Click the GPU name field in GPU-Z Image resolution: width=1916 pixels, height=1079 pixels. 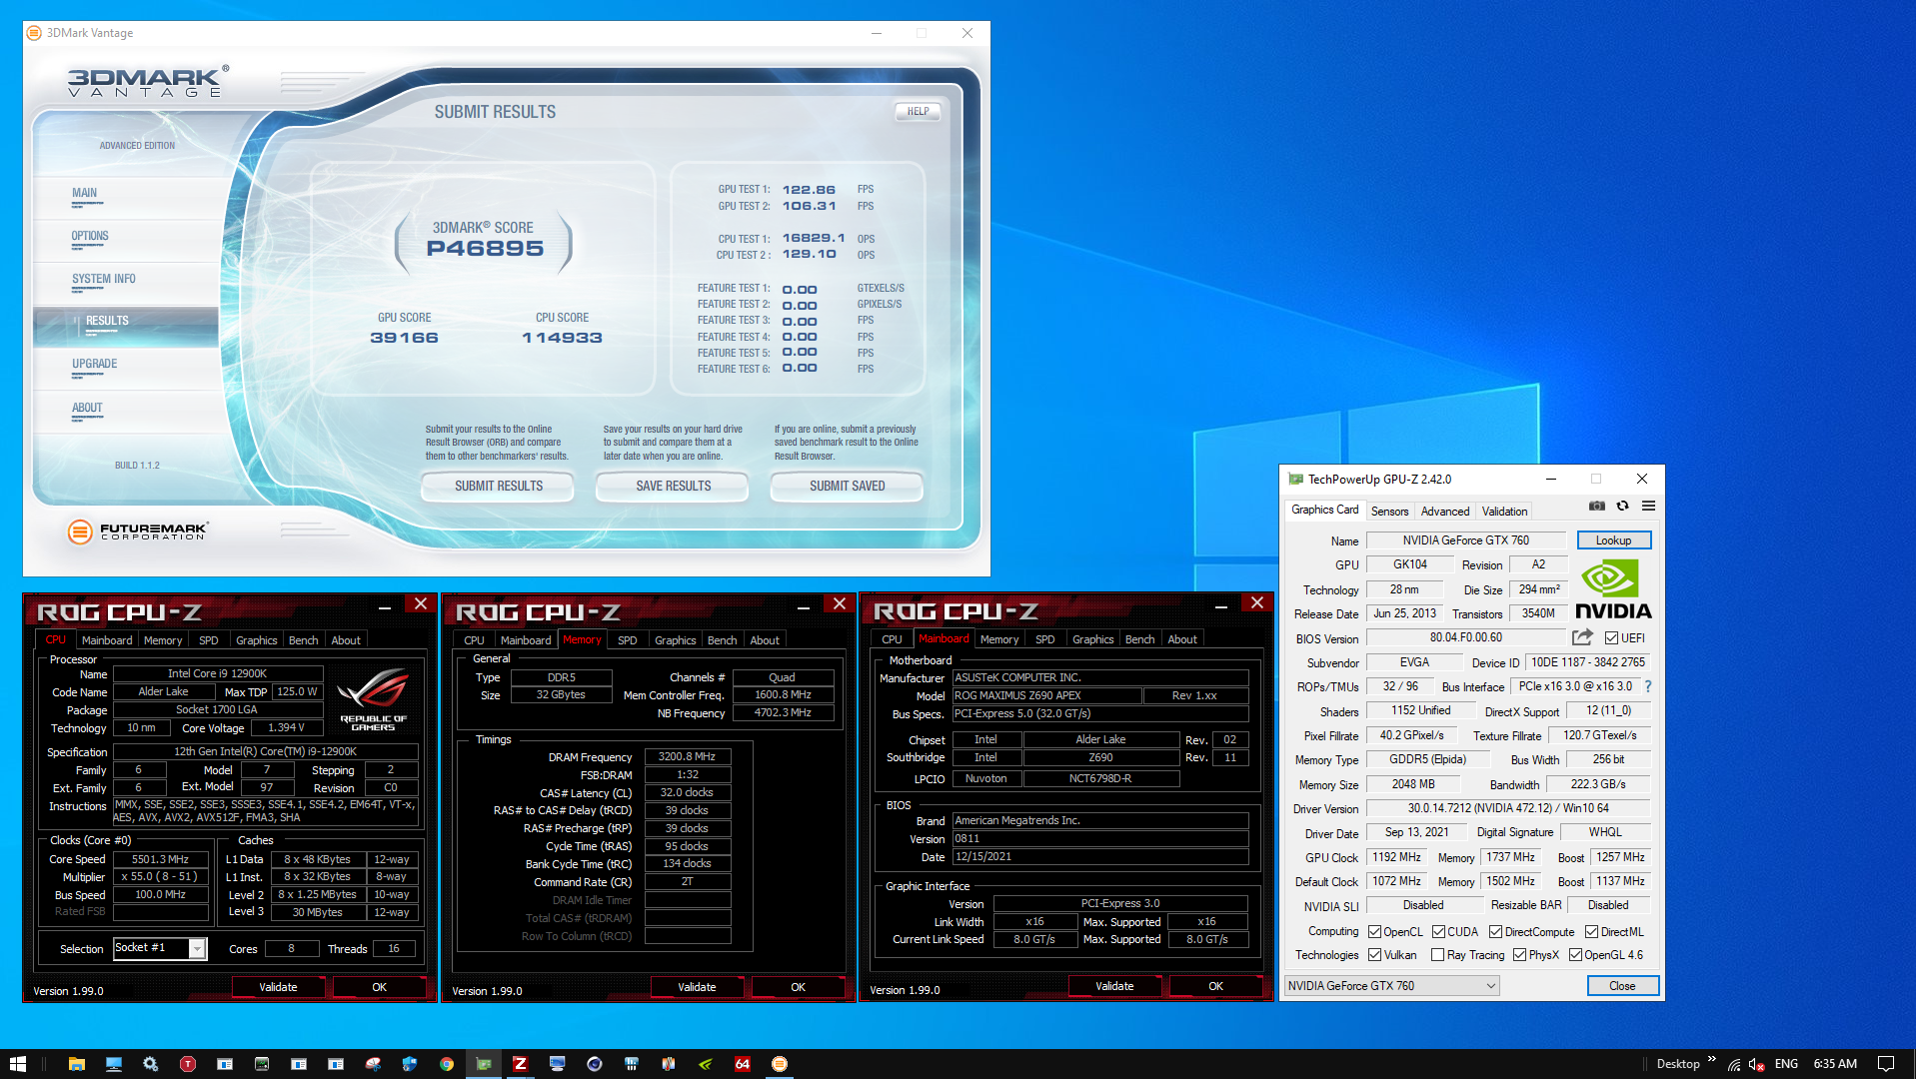1465,540
